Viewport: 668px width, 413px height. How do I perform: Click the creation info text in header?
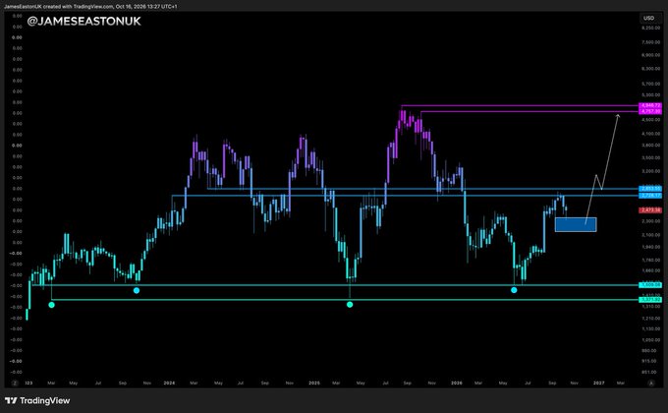tap(90, 7)
